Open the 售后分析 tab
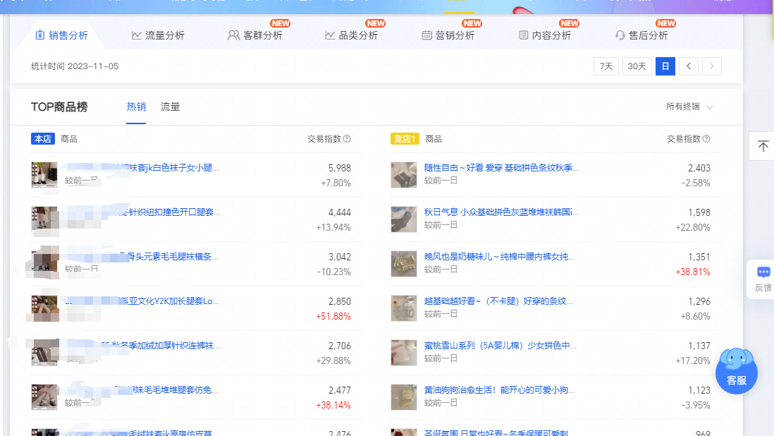This screenshot has width=774, height=436. pyautogui.click(x=641, y=35)
